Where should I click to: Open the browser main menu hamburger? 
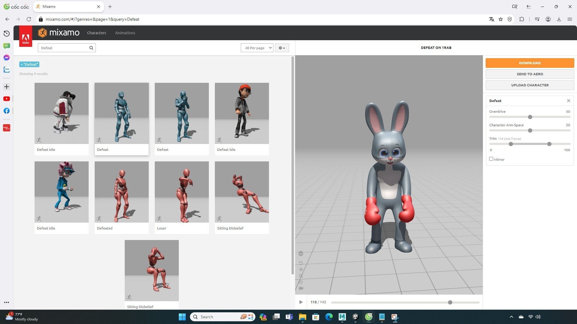coord(569,19)
